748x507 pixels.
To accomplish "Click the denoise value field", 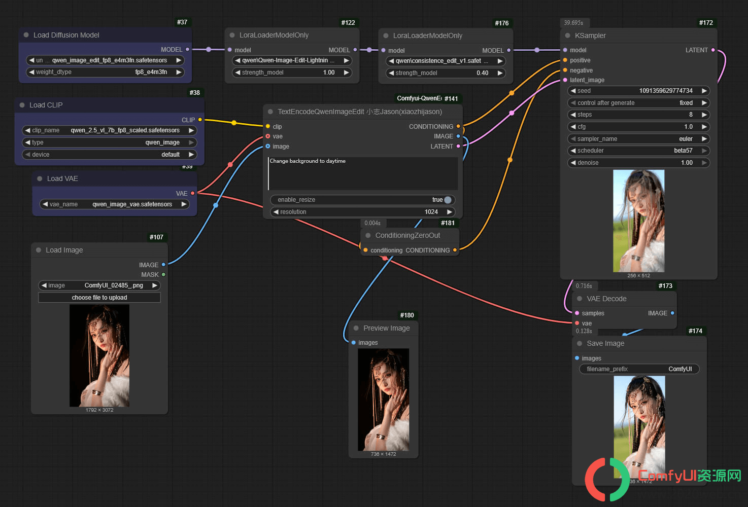I will [x=638, y=163].
